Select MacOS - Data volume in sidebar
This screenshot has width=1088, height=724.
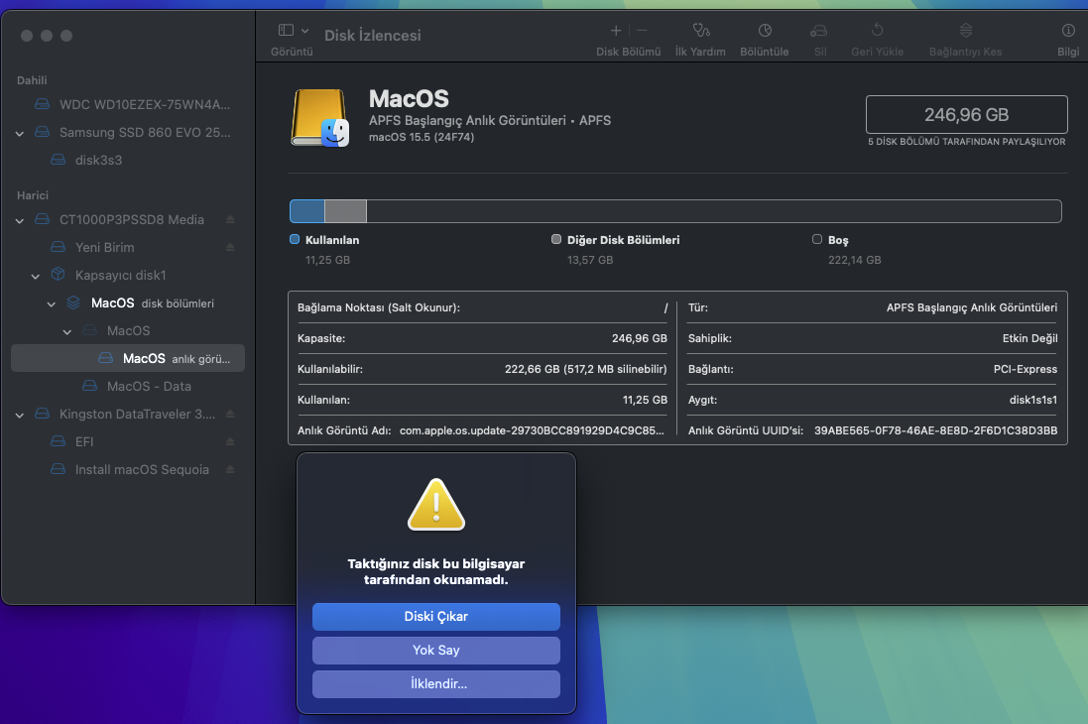click(x=149, y=386)
